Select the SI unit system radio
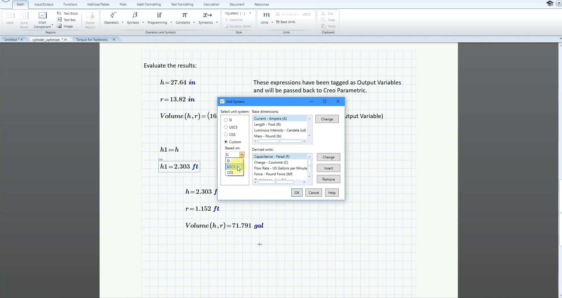The height and width of the screenshot is (298, 562). pos(226,120)
